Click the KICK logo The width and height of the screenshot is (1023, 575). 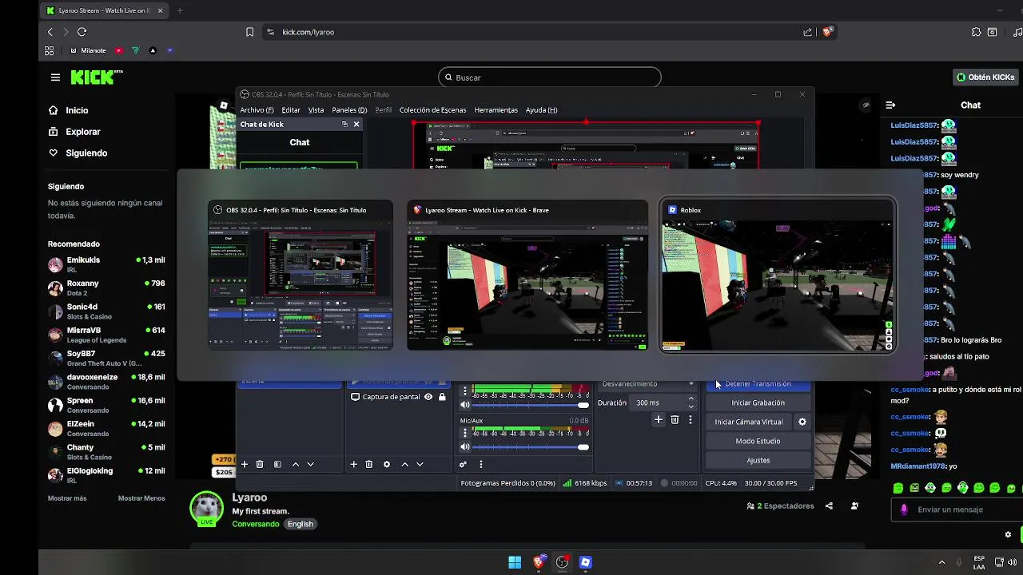[x=97, y=77]
